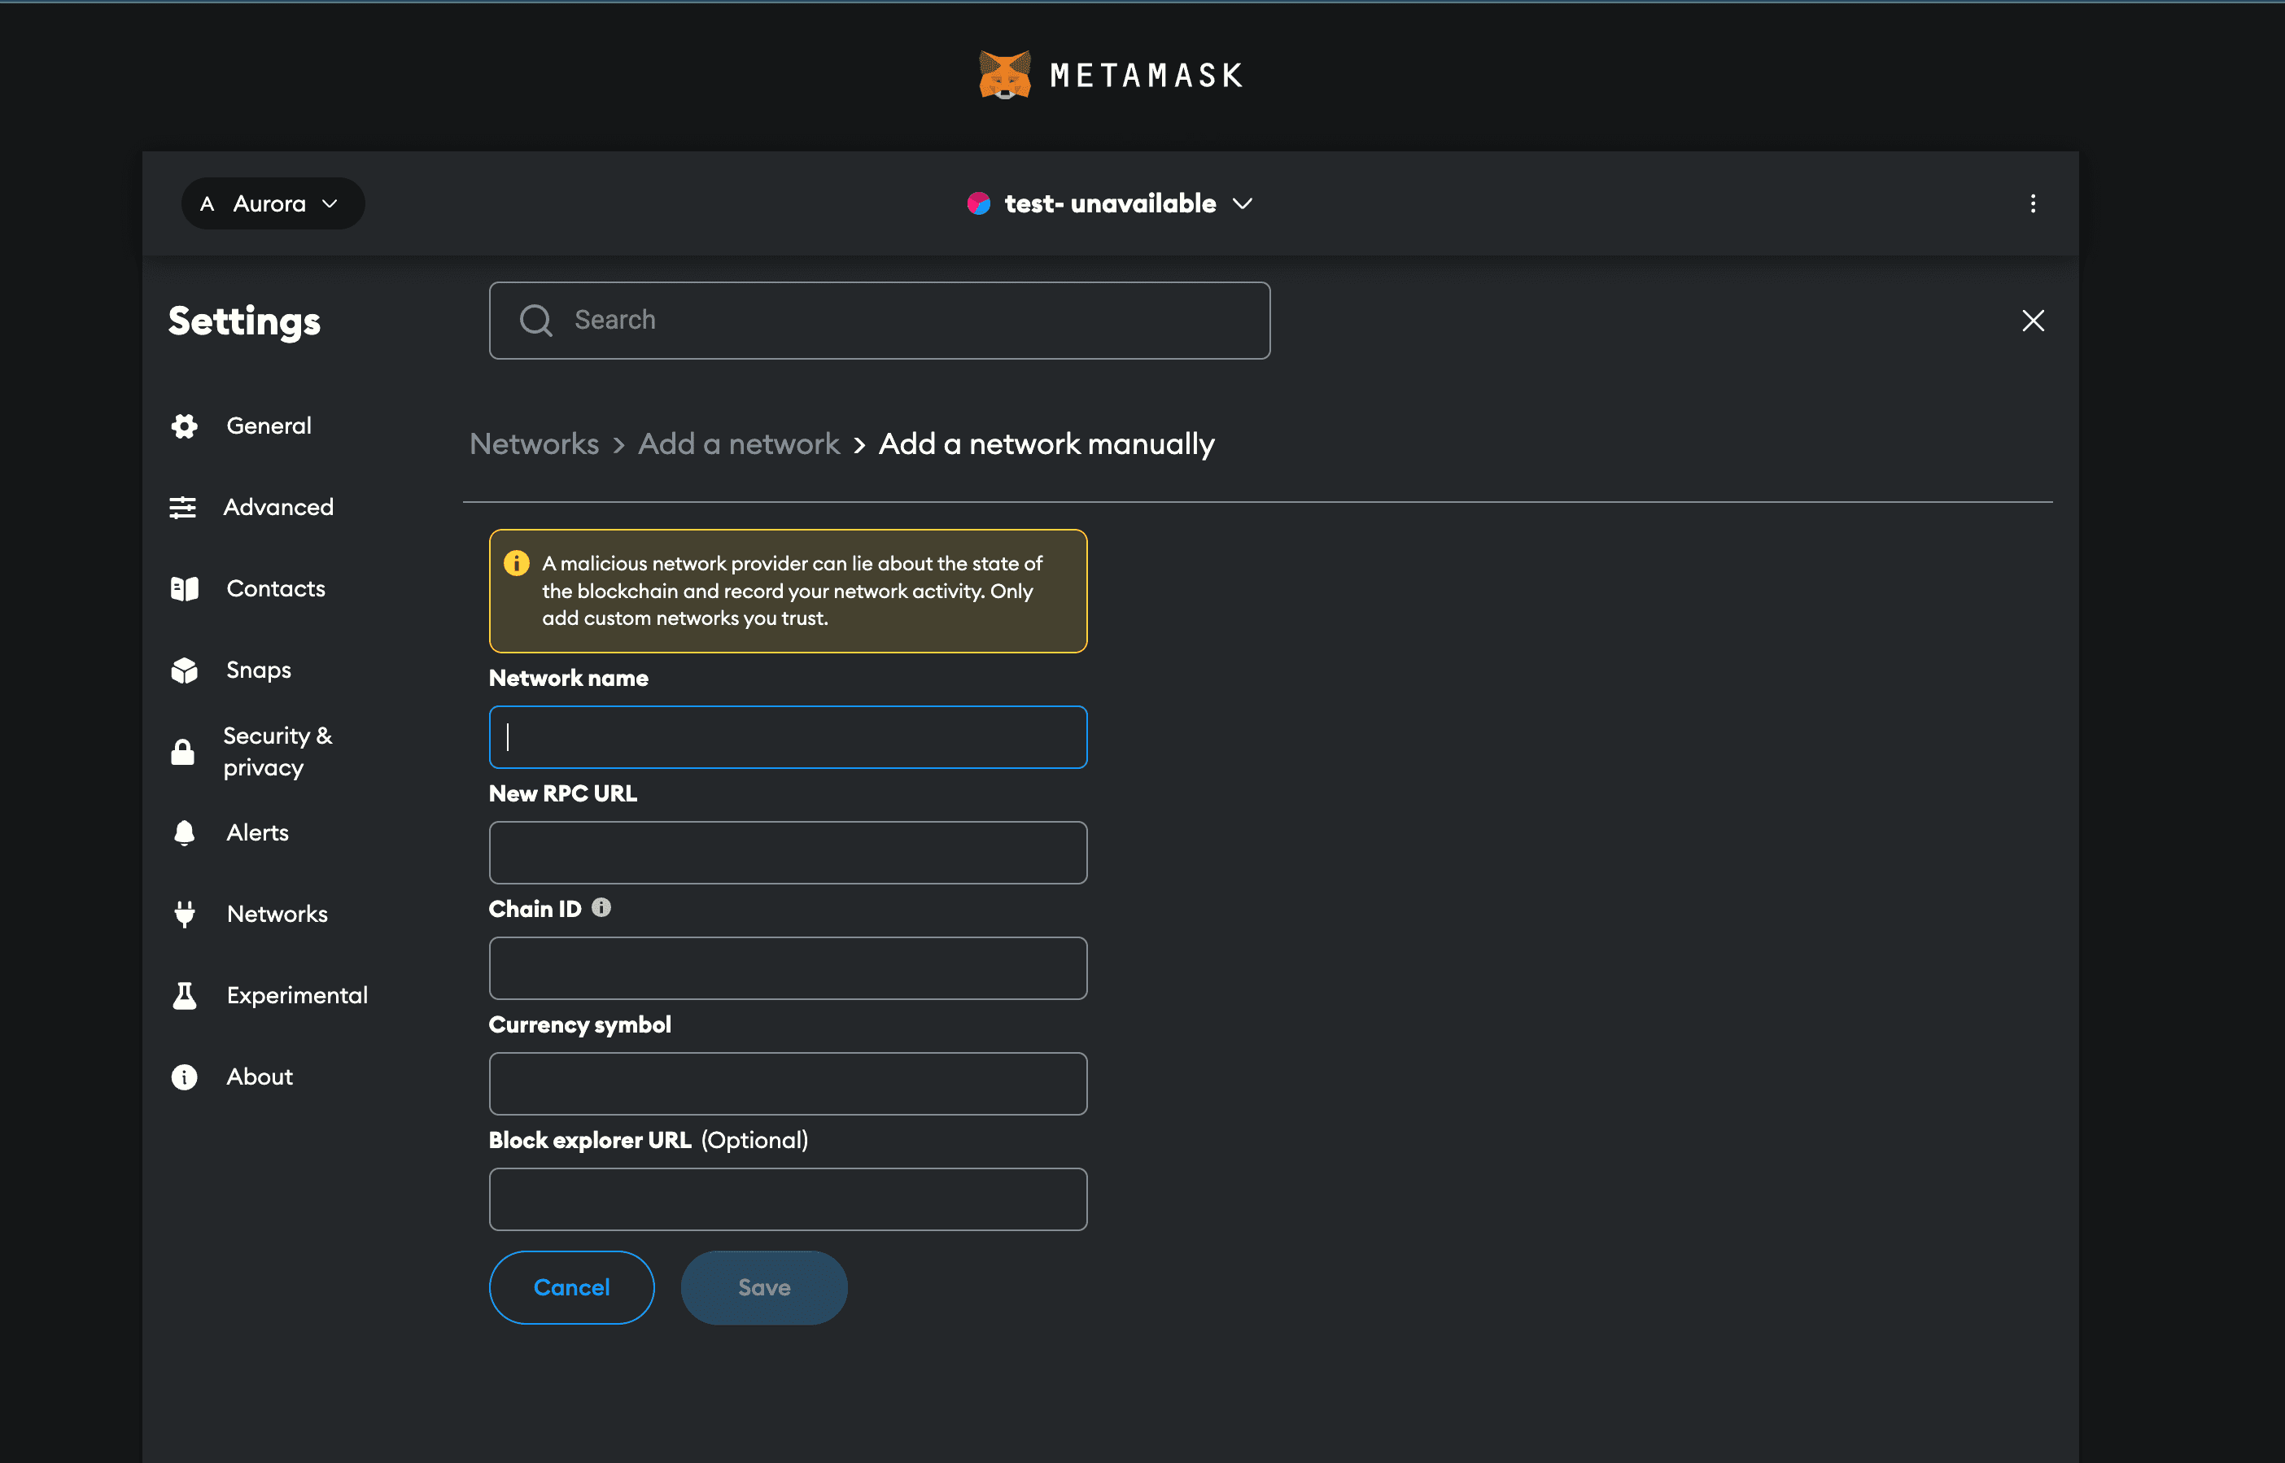The width and height of the screenshot is (2285, 1463).
Task: Focus the Block explorer URL input
Action: (788, 1200)
